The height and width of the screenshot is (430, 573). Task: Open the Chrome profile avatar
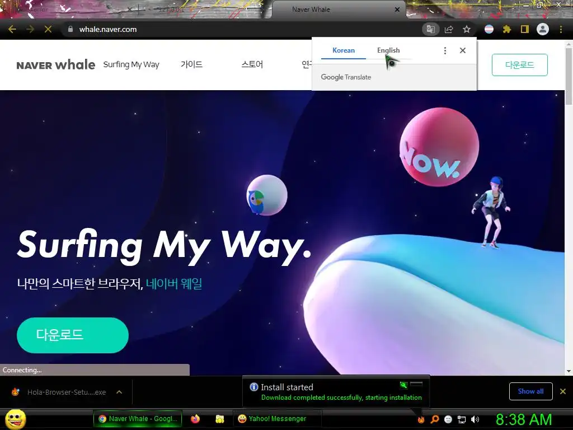[543, 29]
